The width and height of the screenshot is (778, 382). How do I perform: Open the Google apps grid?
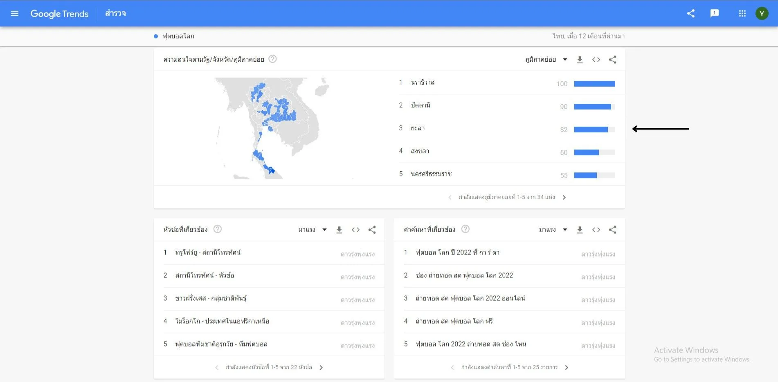coord(742,13)
